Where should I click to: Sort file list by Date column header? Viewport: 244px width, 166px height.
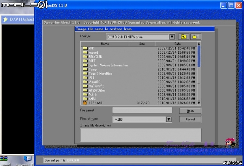tap(176, 44)
